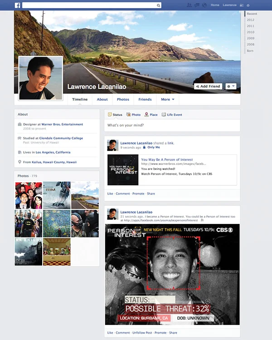Click the hometown pin icon
Viewport: 272px width, 340px height.
pyautogui.click(x=19, y=162)
